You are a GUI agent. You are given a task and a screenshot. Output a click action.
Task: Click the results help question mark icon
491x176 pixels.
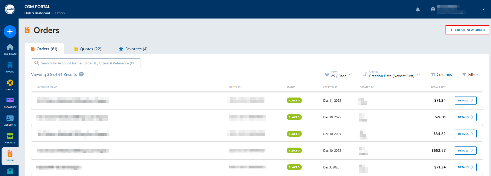81,74
